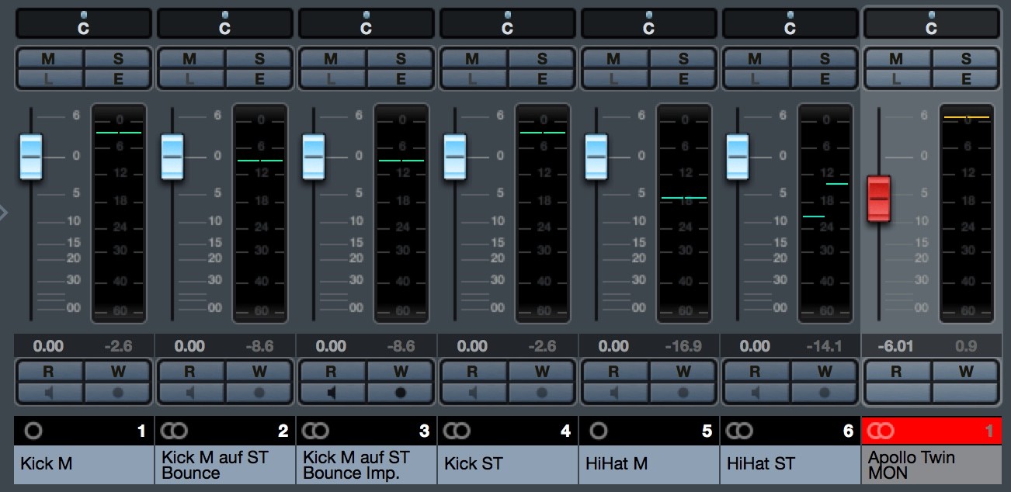Enable Read automation on HiHat M
Viewport: 1011px width, 492px height.
click(x=613, y=372)
